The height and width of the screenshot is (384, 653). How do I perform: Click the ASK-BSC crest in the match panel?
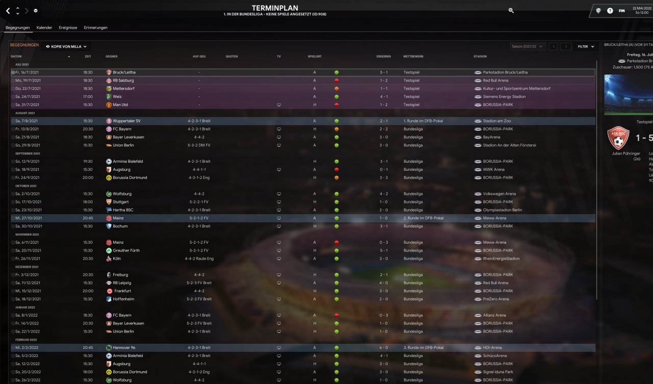point(618,138)
